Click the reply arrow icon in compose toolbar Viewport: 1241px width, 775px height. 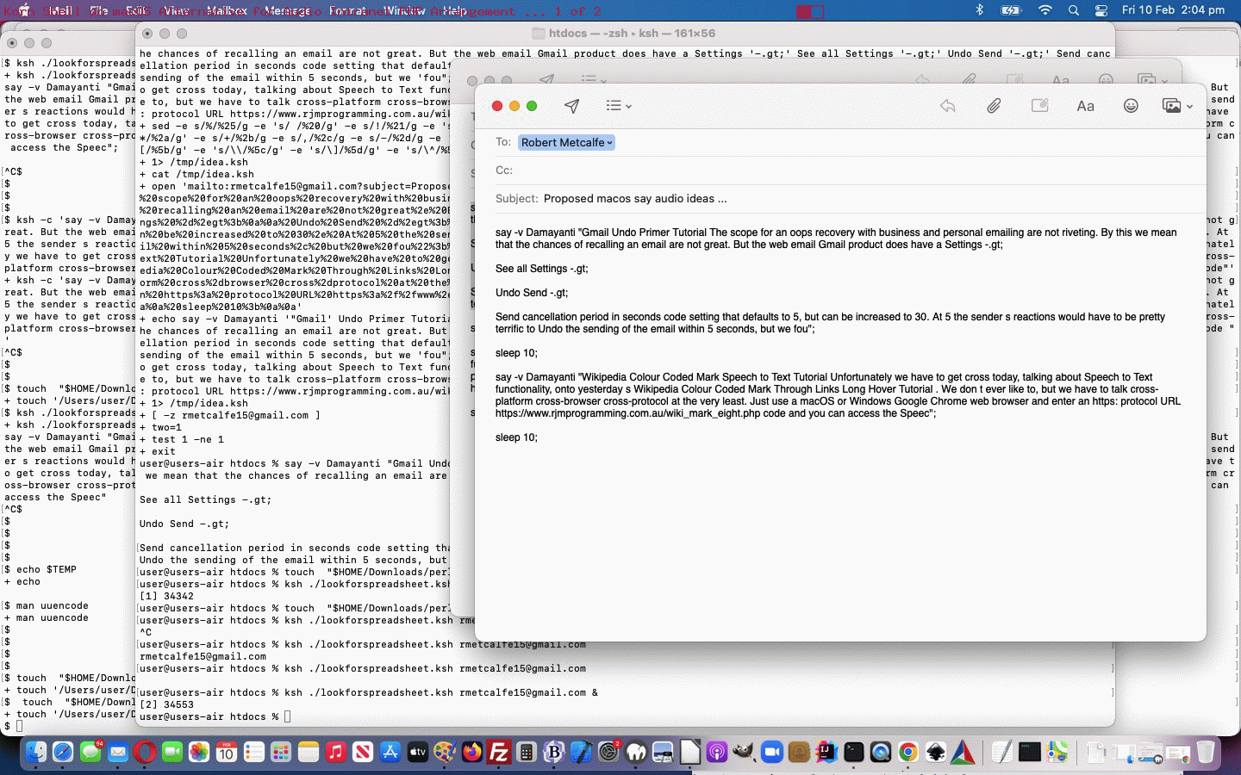pyautogui.click(x=948, y=106)
